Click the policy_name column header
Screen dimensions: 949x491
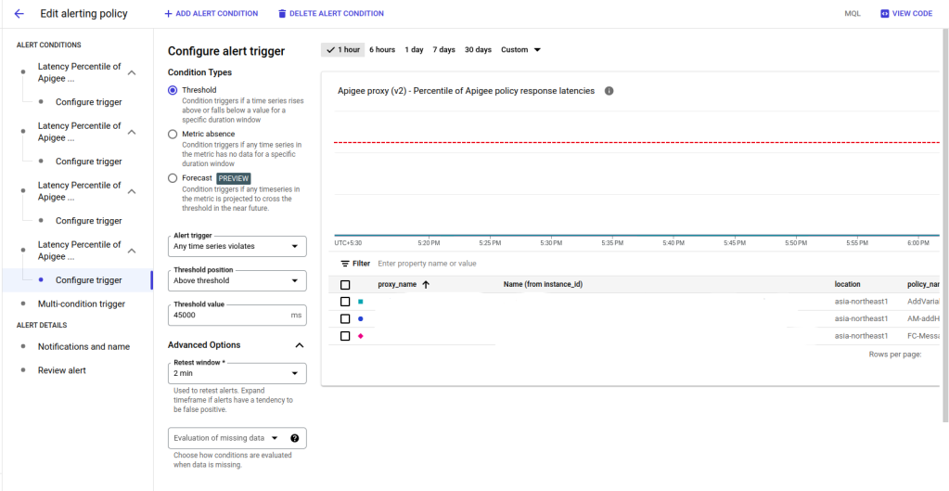pos(923,285)
